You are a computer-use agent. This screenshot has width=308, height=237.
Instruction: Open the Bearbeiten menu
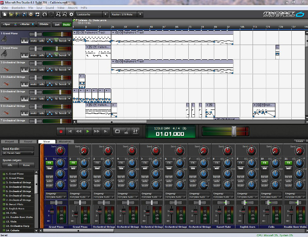tap(18, 7)
